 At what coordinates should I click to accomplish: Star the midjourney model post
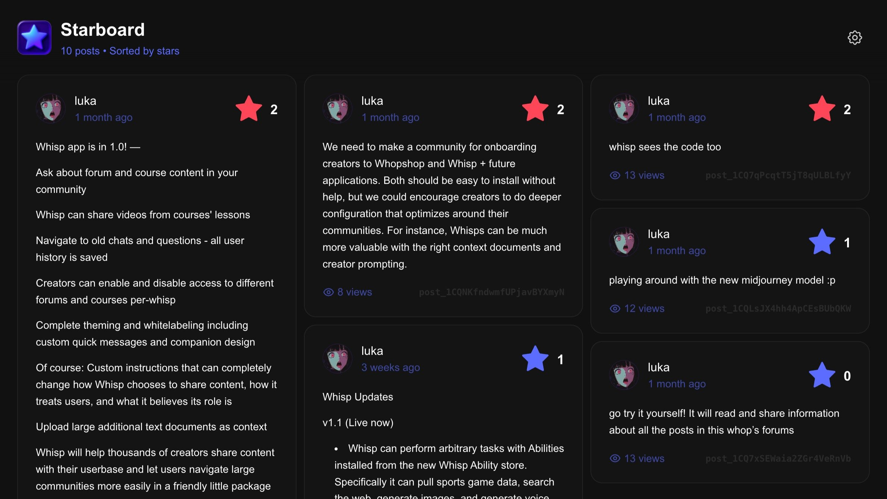[x=822, y=242]
